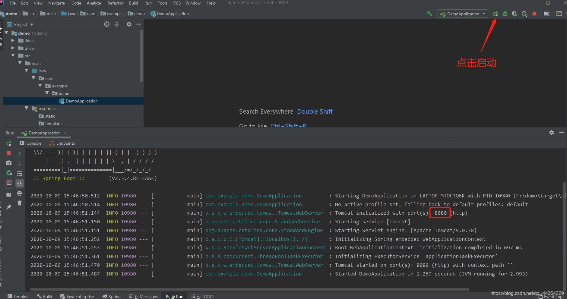Collapse the java folder
This screenshot has height=299, width=567.
point(27,71)
